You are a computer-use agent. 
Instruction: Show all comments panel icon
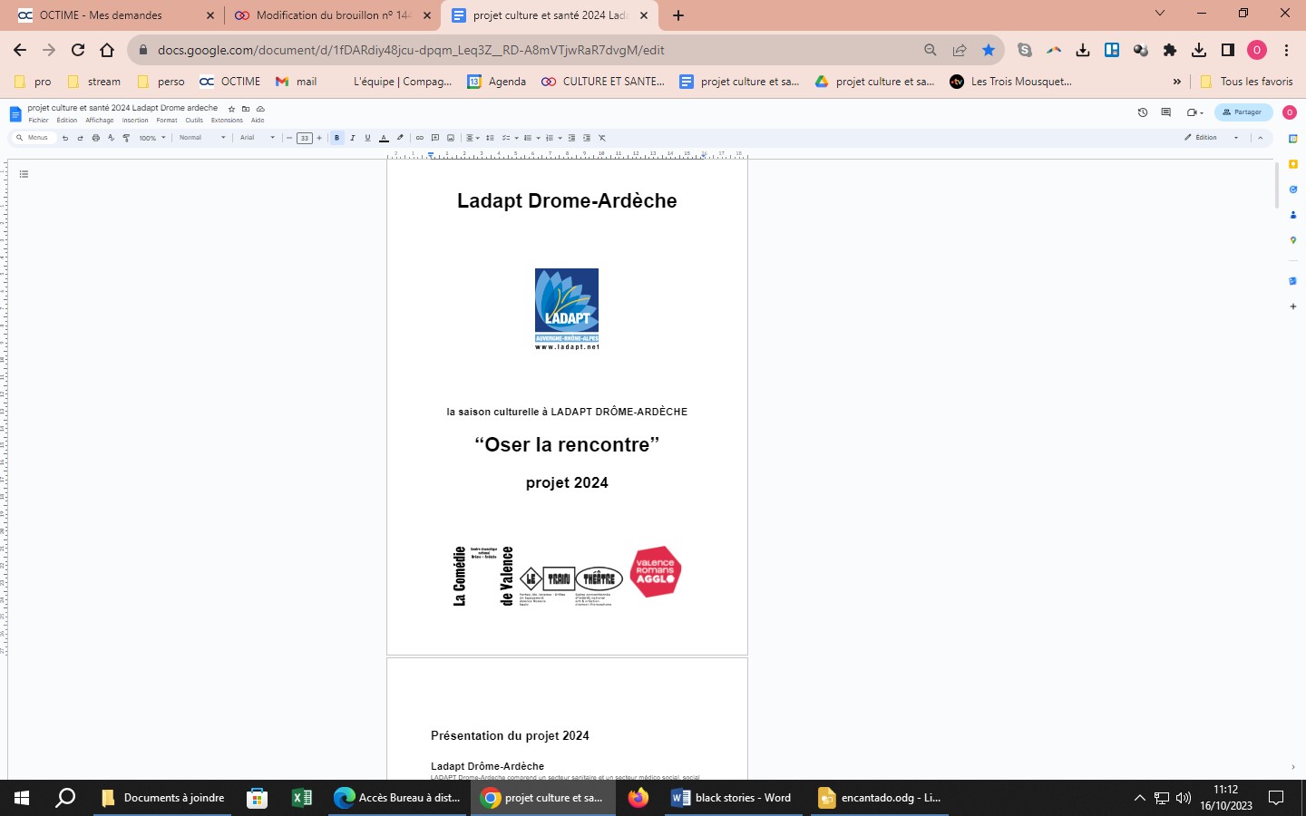point(1166,112)
